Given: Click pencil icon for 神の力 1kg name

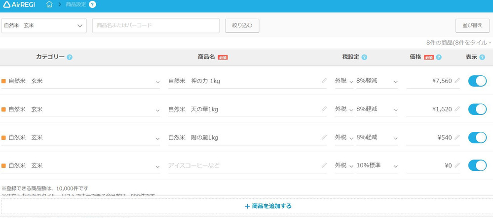Looking at the screenshot, I should pyautogui.click(x=324, y=81).
